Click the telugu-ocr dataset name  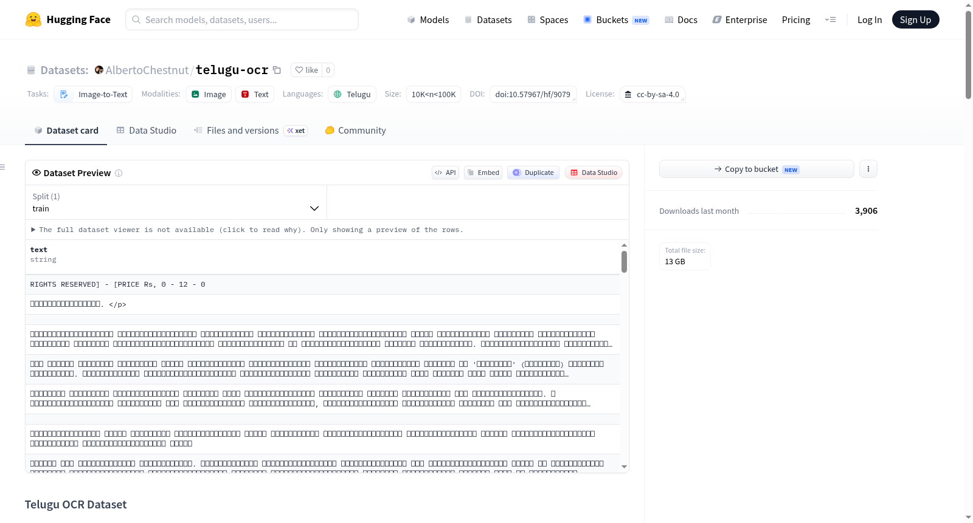click(x=232, y=70)
